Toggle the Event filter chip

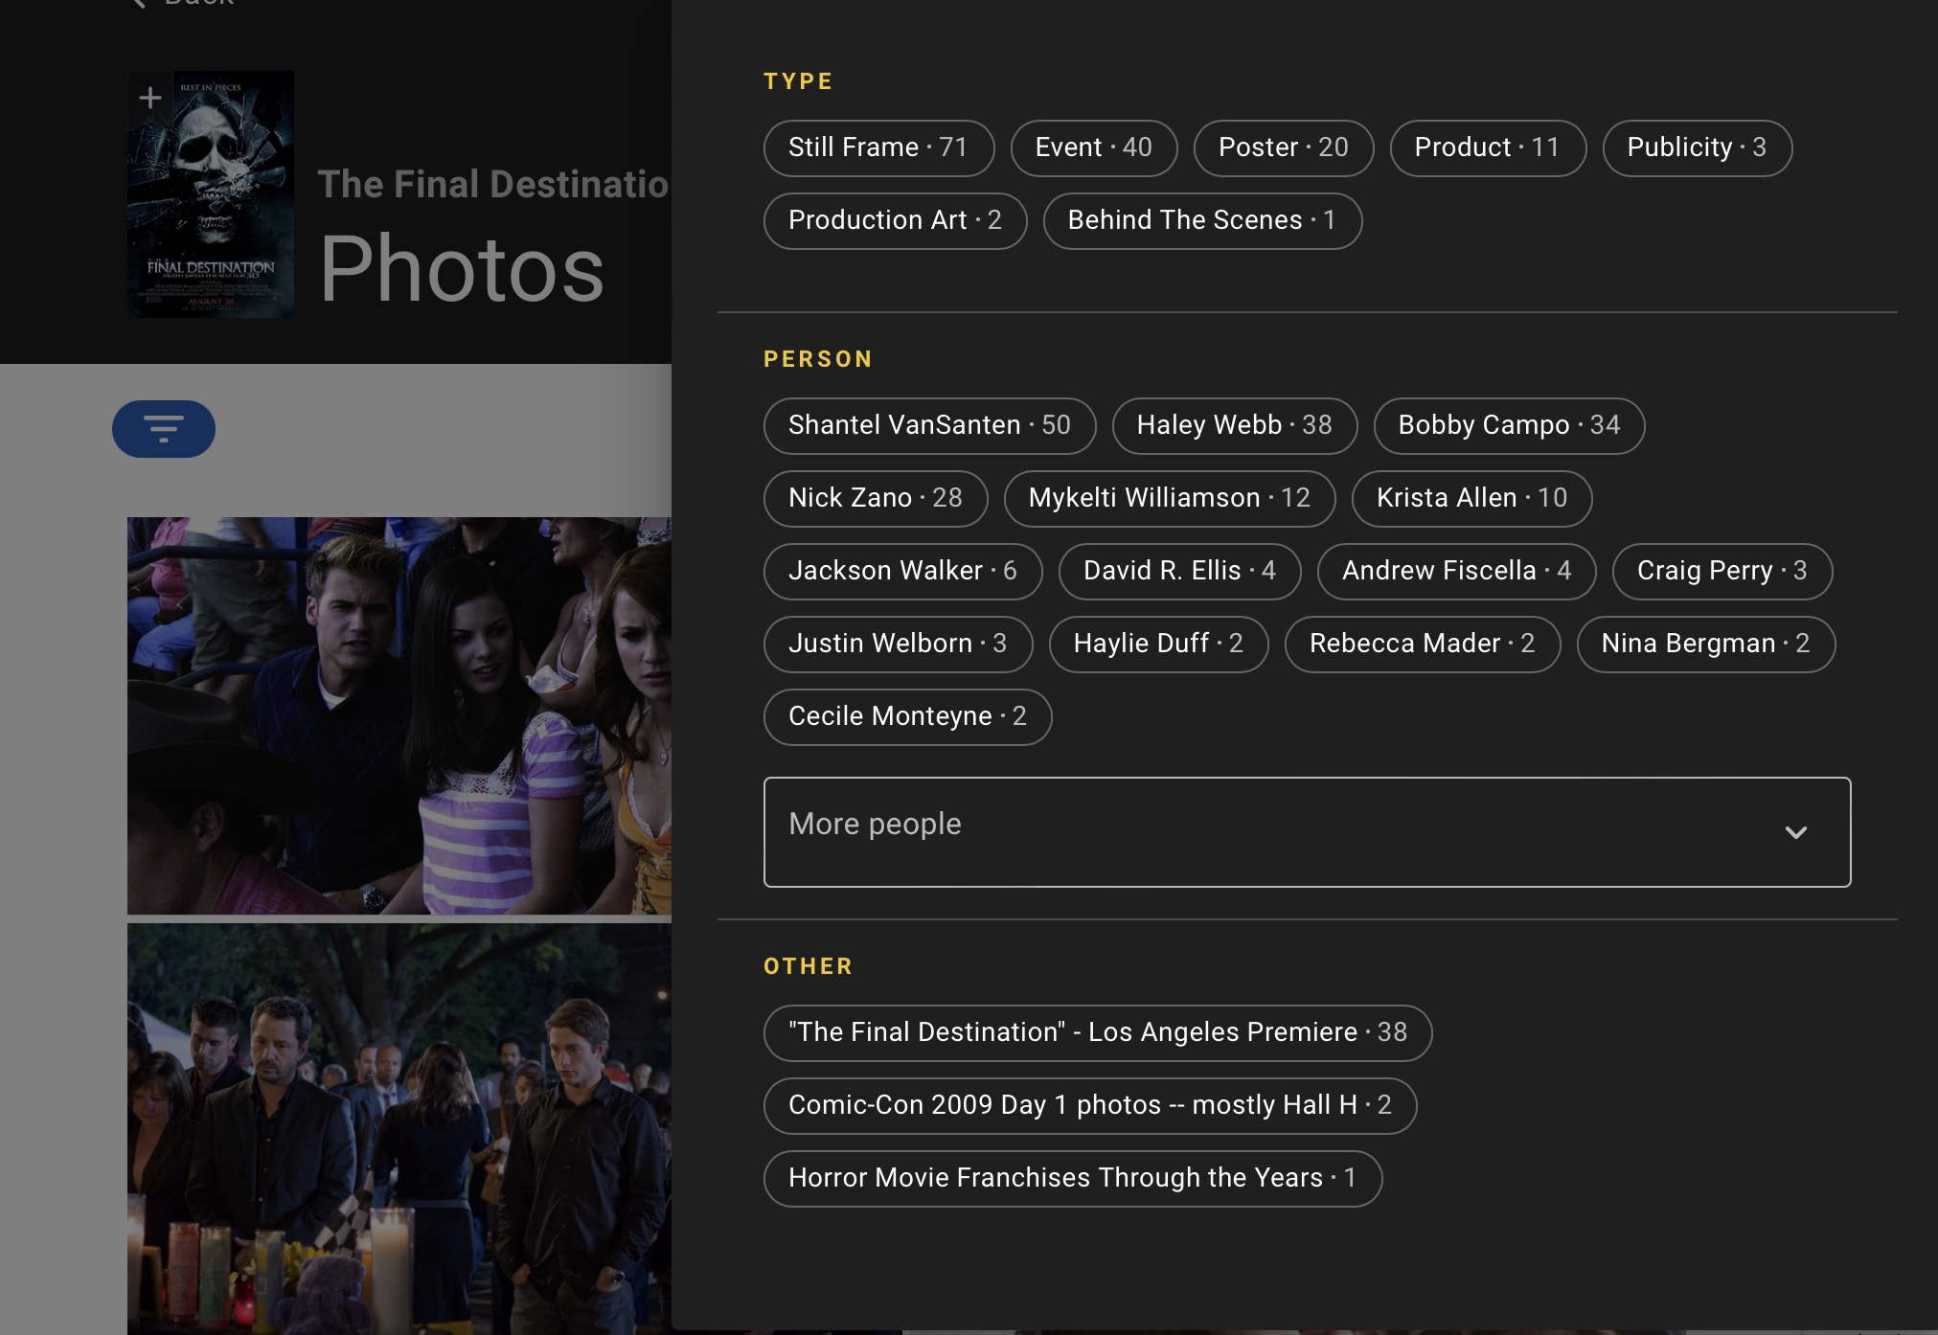pyautogui.click(x=1093, y=147)
